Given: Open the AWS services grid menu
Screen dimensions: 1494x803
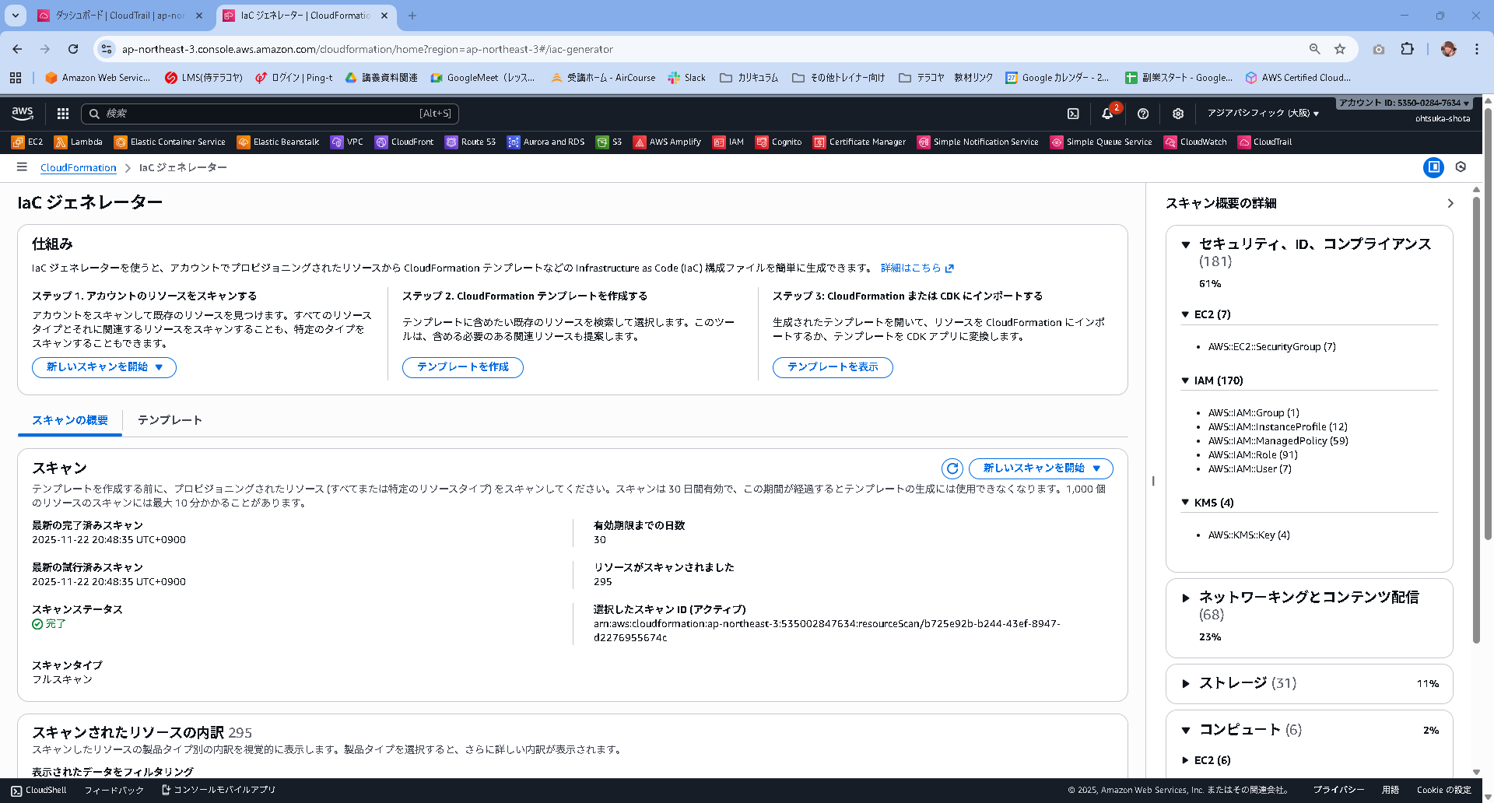Looking at the screenshot, I should (x=63, y=114).
